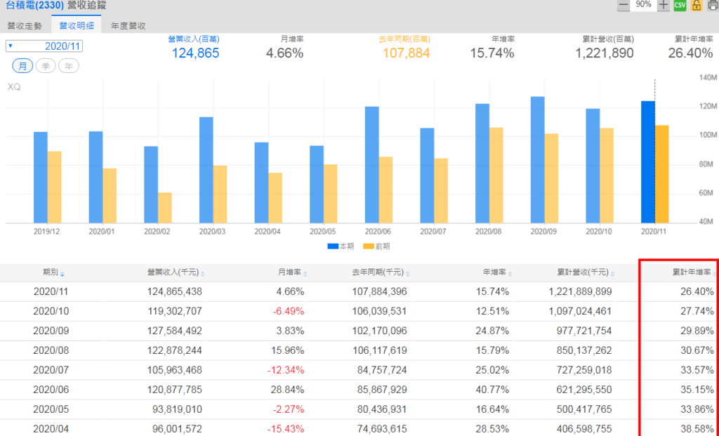Sort by 累計年增率 column arrows

click(714, 274)
